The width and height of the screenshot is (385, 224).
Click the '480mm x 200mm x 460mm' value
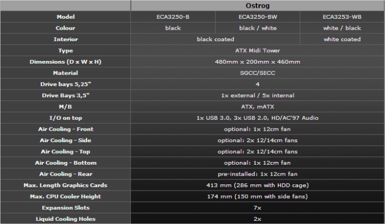pos(257,61)
